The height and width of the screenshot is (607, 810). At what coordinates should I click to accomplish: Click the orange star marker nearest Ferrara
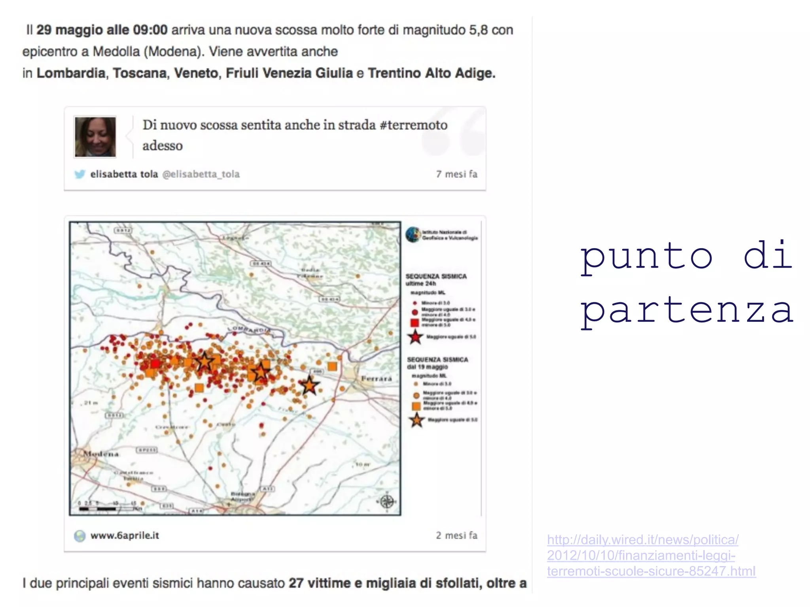click(x=309, y=385)
